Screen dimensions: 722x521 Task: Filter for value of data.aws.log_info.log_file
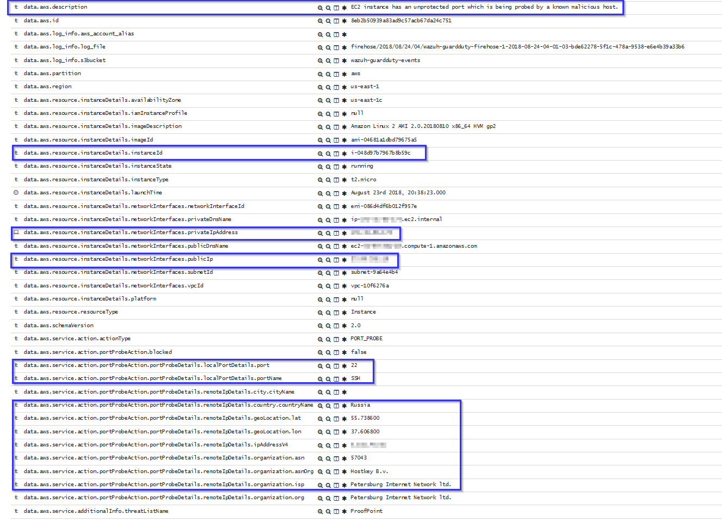click(320, 47)
